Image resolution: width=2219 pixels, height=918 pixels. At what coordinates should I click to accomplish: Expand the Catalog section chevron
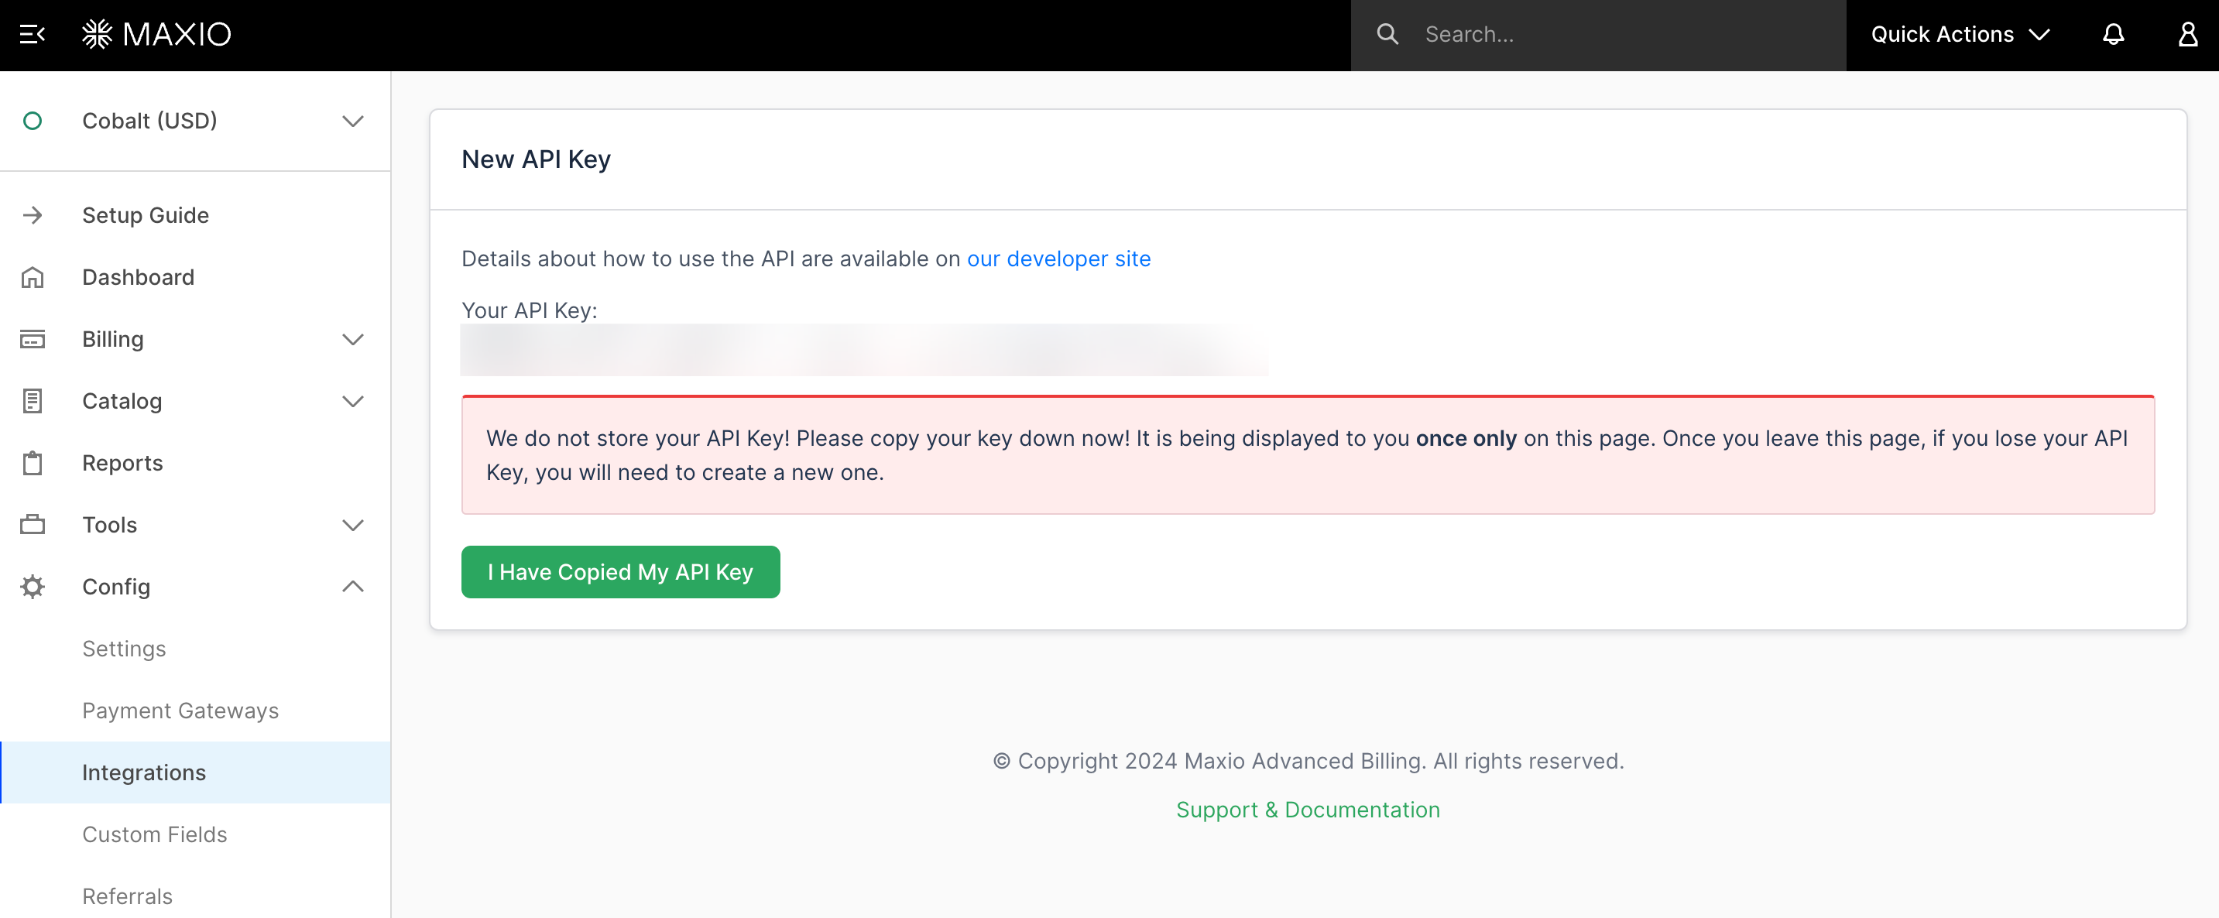pyautogui.click(x=352, y=401)
